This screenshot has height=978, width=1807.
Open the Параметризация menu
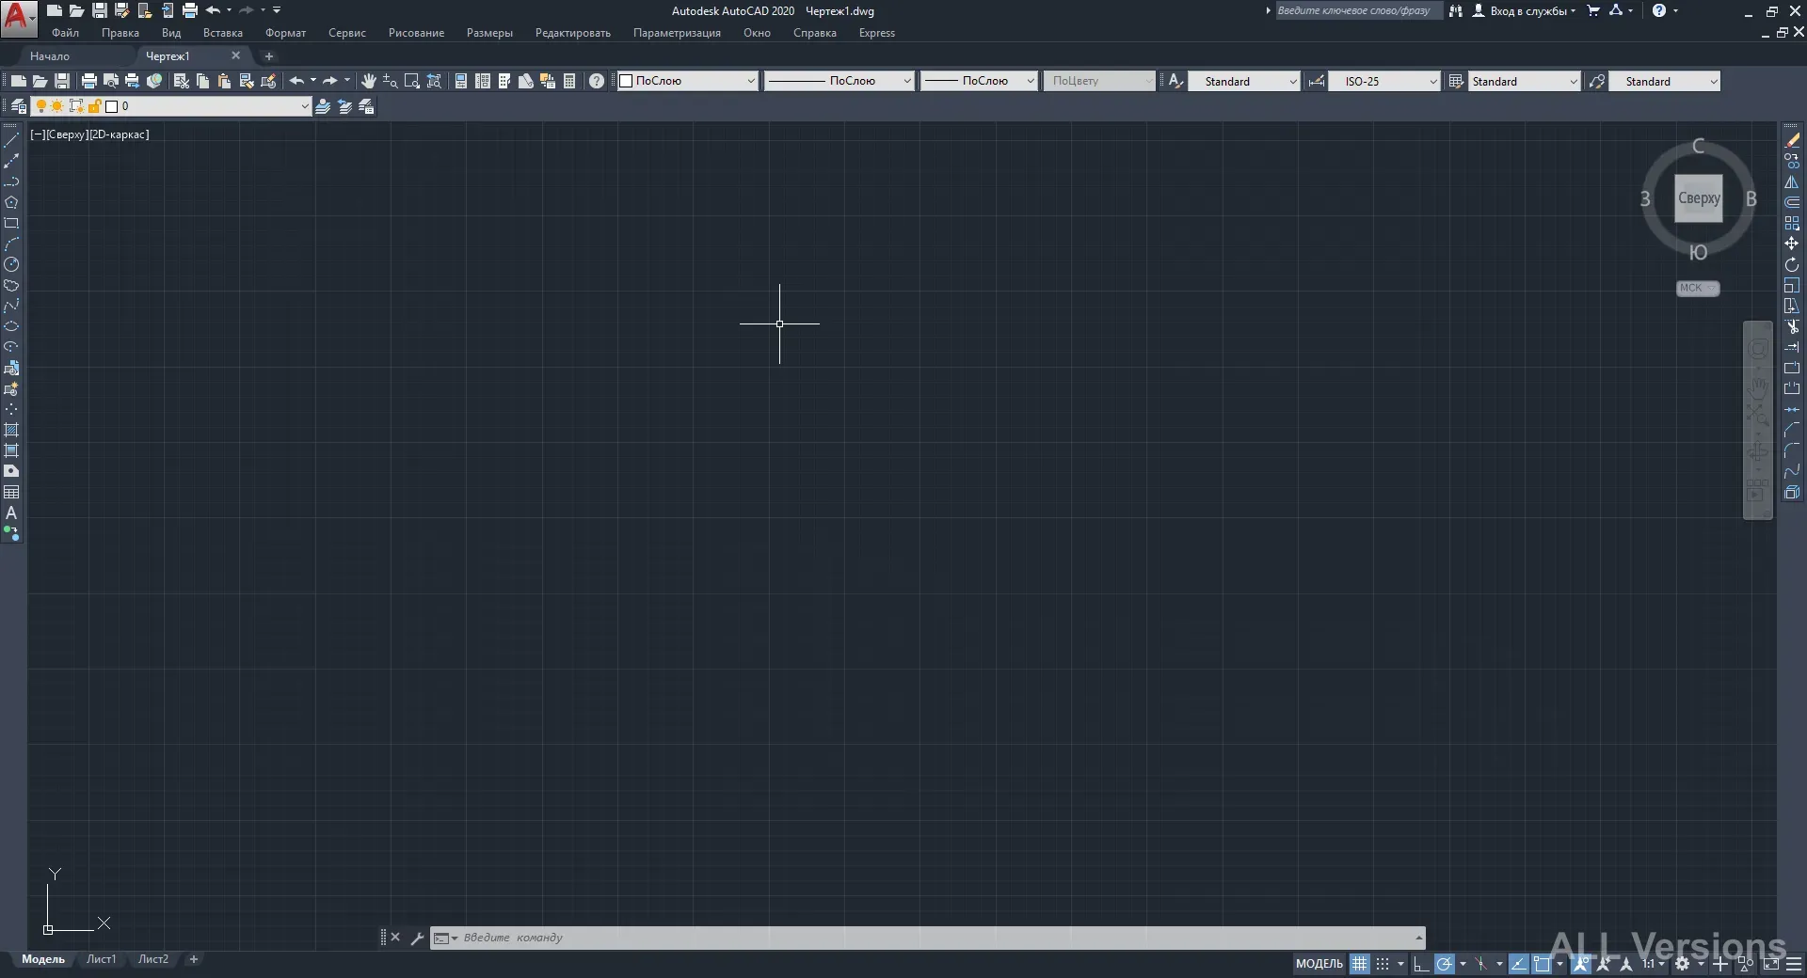pos(677,33)
